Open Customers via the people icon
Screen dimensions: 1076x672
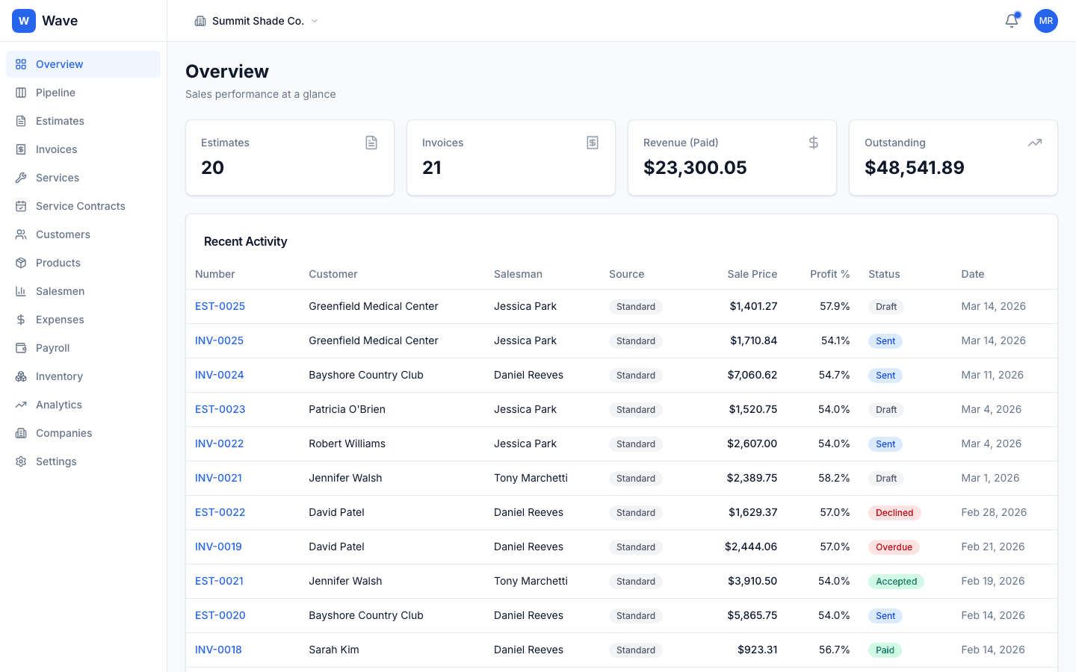point(22,234)
